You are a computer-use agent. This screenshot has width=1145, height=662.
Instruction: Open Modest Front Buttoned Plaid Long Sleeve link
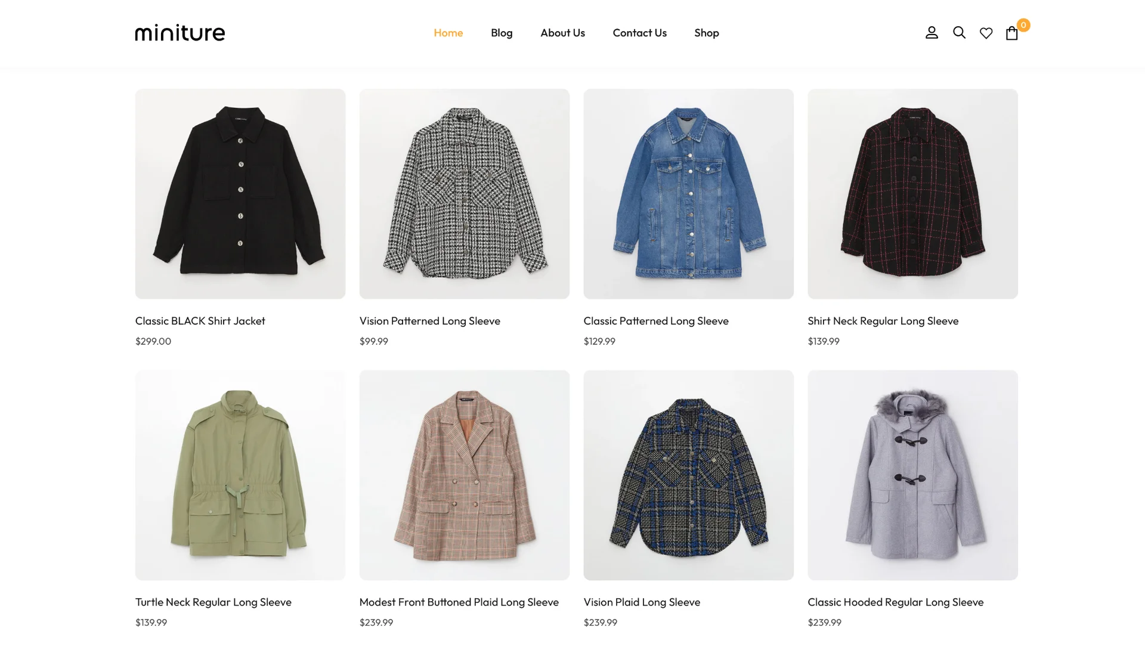tap(459, 602)
